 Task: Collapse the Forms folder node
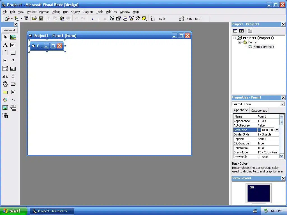point(240,42)
